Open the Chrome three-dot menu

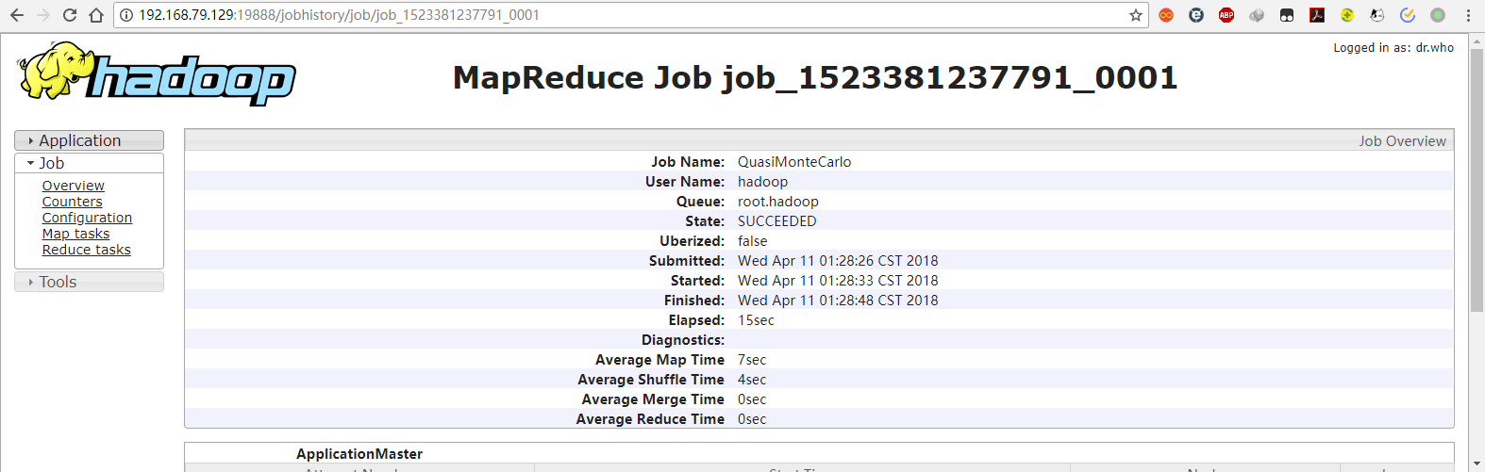(x=1468, y=15)
